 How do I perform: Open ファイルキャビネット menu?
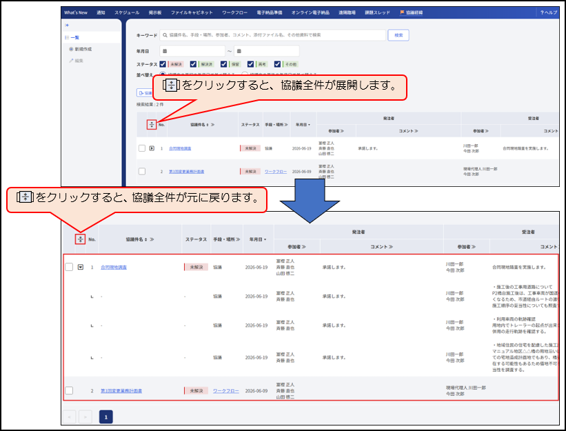(192, 12)
